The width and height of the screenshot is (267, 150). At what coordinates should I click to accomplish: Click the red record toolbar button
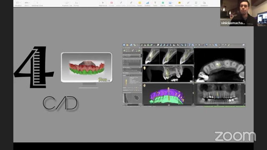[111, 3]
